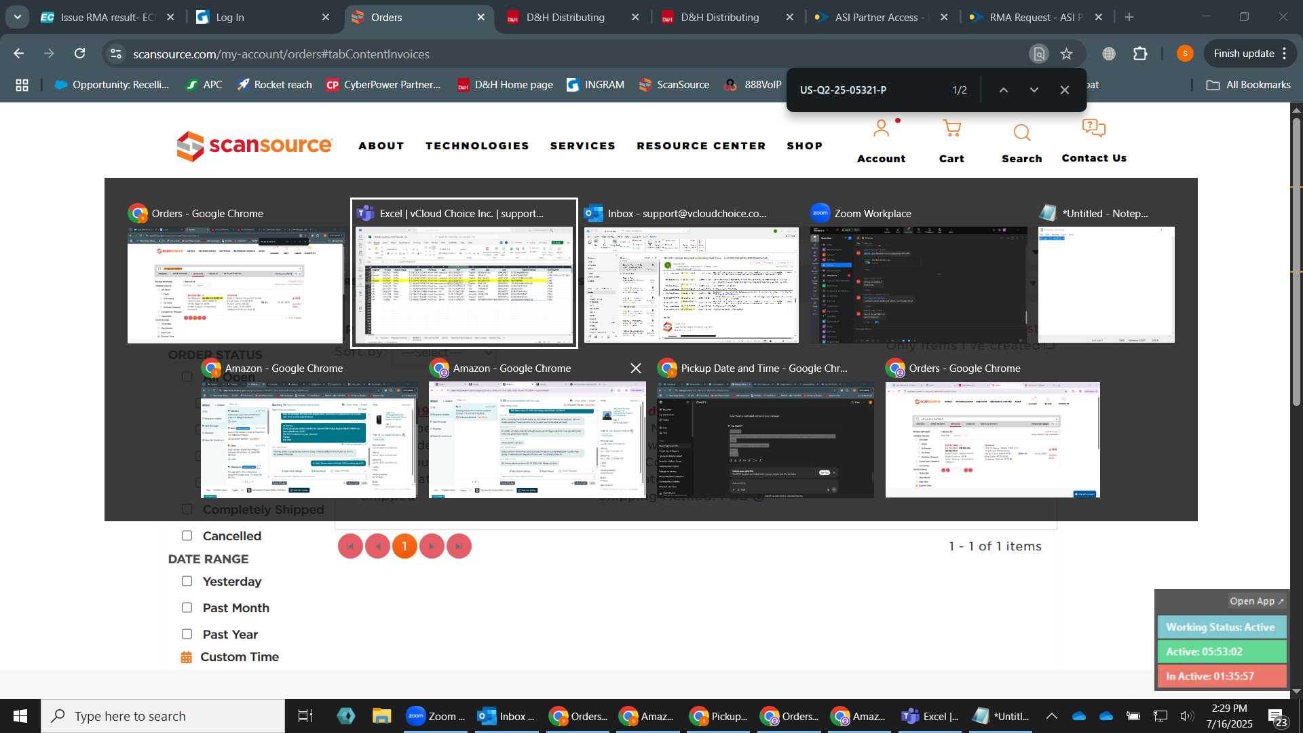This screenshot has height=733, width=1303.
Task: Close the find-in-page bar
Action: [x=1064, y=90]
